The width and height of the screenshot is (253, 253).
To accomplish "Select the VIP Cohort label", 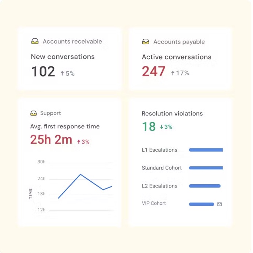I will point(154,203).
